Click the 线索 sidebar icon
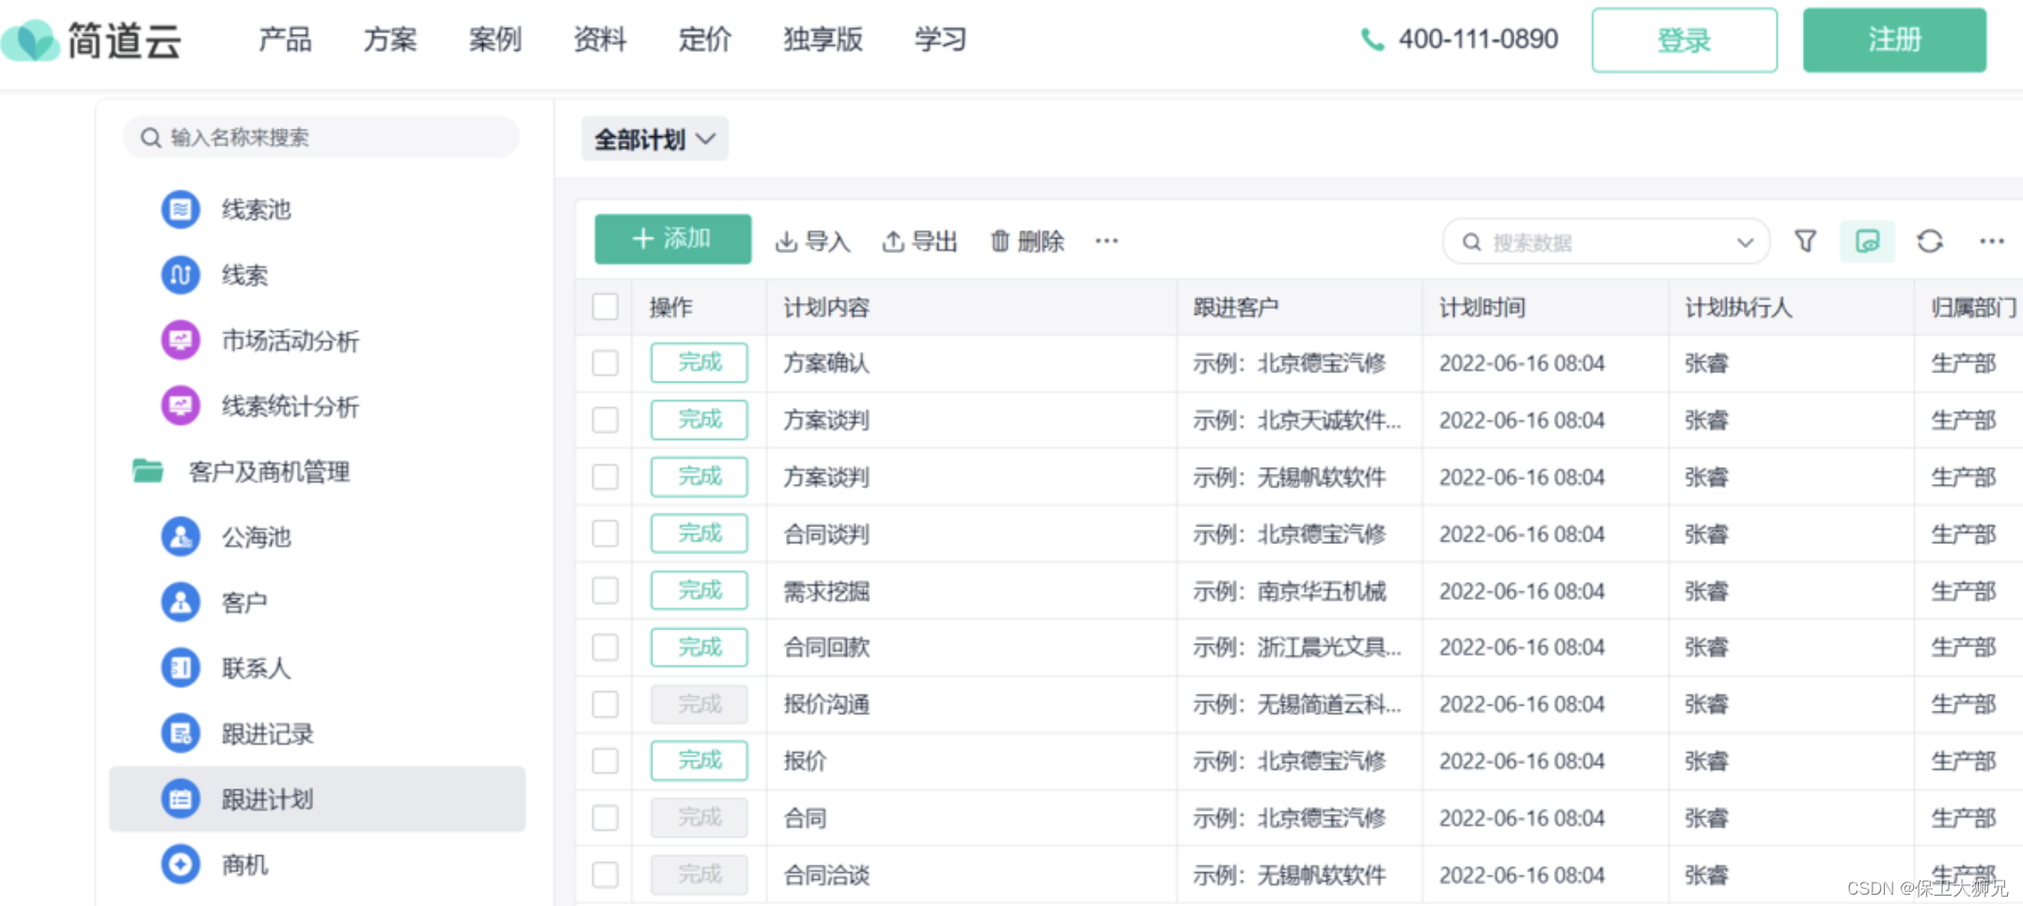Screen dimensions: 2023x906 (180, 274)
